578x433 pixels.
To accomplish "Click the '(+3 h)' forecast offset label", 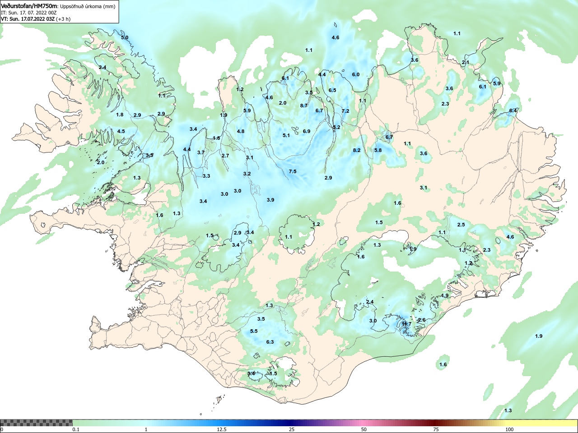I will pos(63,19).
